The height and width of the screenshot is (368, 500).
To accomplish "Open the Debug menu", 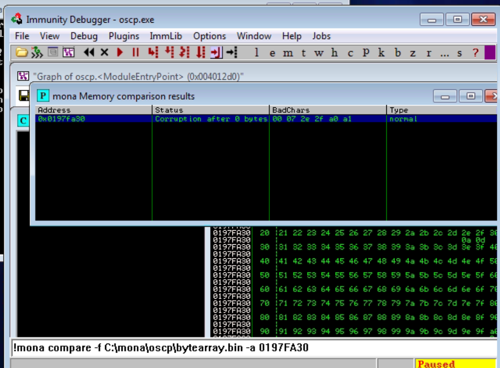I will tap(84, 36).
